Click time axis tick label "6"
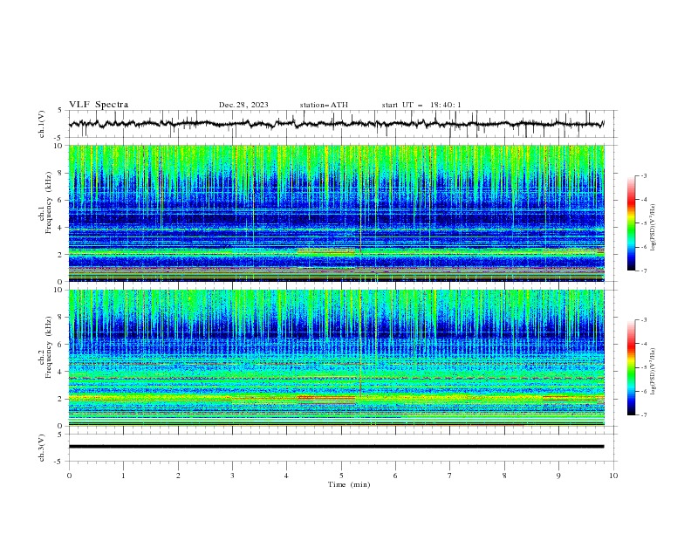 pos(395,476)
